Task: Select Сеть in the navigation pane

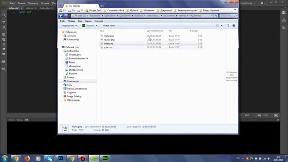Action: [69, 85]
